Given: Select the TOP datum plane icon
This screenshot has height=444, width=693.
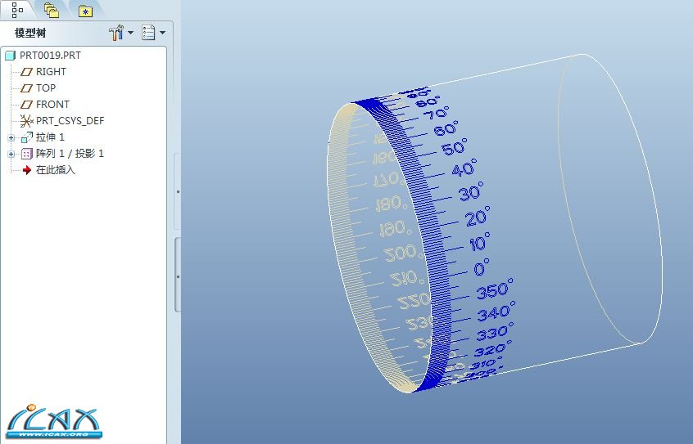Looking at the screenshot, I should tap(27, 88).
